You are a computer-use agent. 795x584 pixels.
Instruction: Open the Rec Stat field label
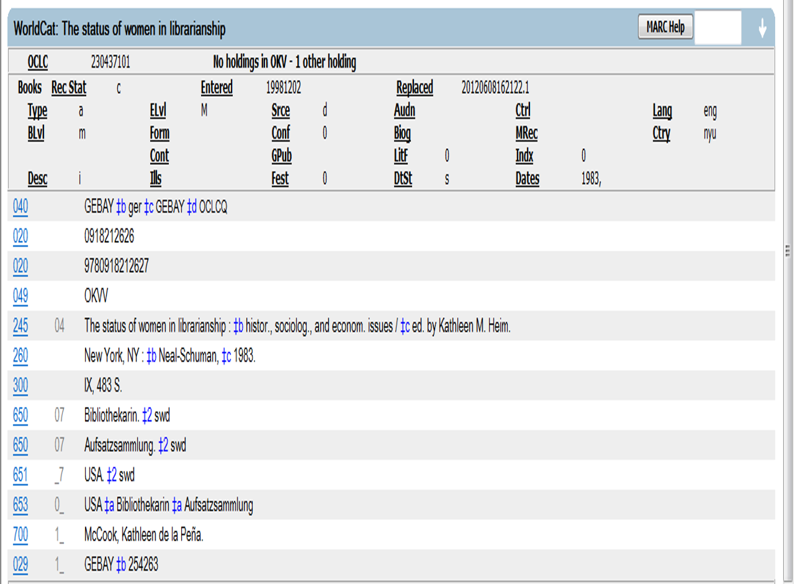(x=69, y=87)
